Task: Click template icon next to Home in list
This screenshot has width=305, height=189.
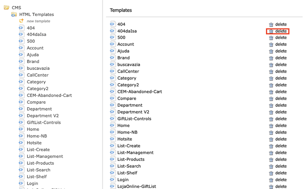Action: [112, 126]
